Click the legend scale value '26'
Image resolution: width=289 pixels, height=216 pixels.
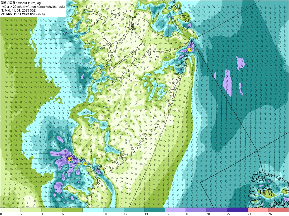click(x=270, y=214)
